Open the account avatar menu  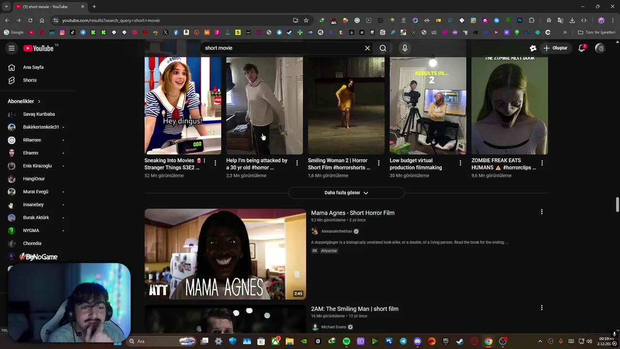coord(600,48)
